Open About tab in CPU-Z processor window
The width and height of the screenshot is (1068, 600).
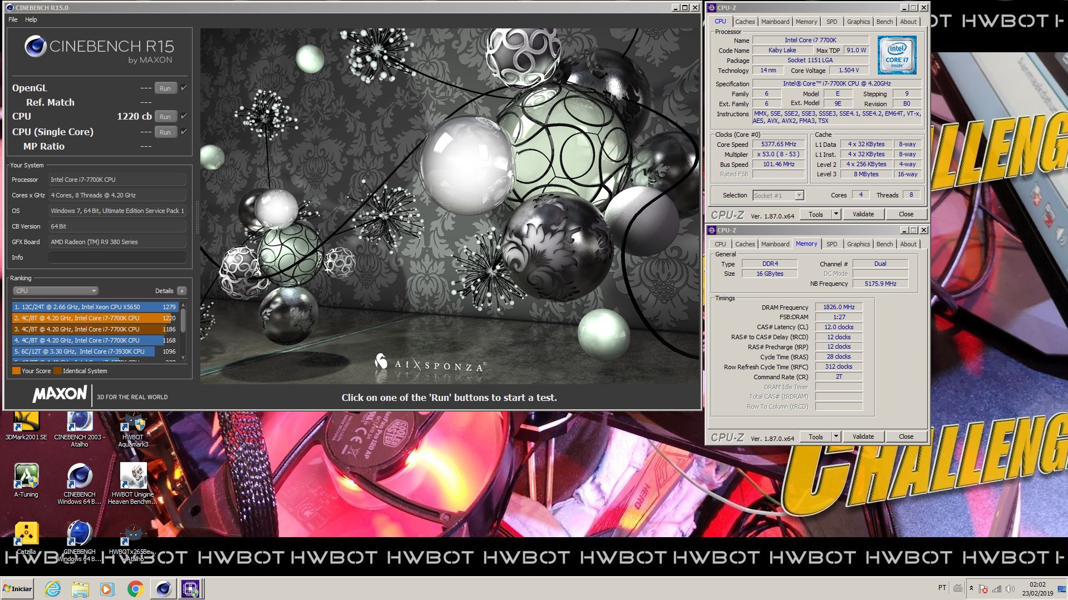pos(908,22)
